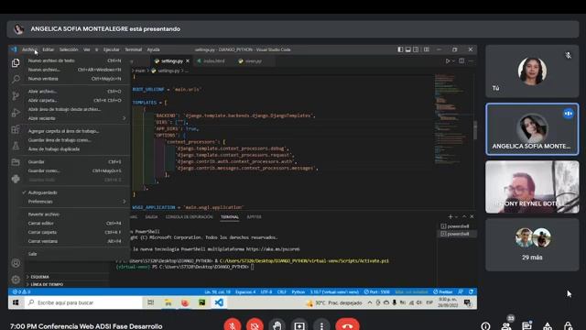
Task: Click the Visual Studio Code taskbar icon
Action: [219, 302]
